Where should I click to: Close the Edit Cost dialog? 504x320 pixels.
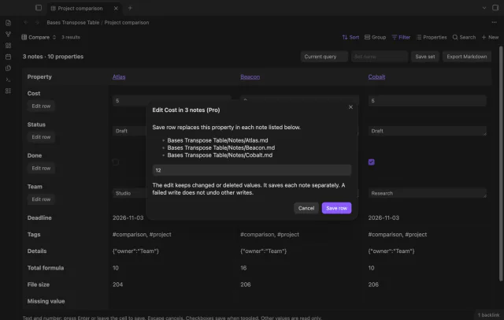(350, 107)
